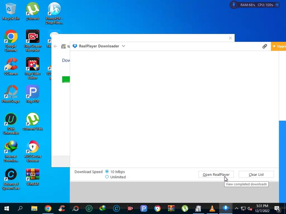Open File Explorer from the taskbar
Screen dimensions: 286x214
pos(34,208)
